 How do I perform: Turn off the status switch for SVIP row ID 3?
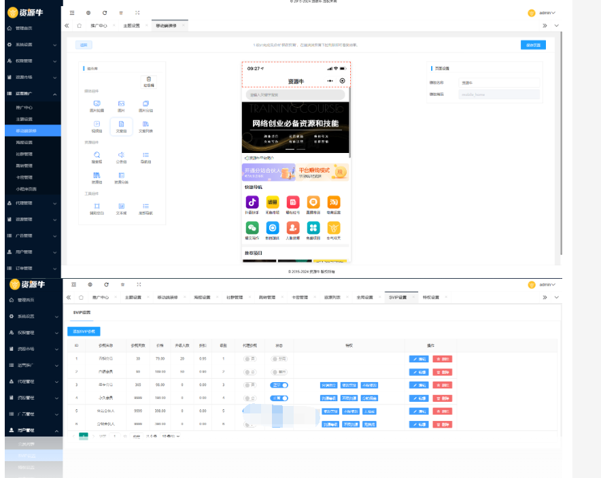(x=279, y=385)
